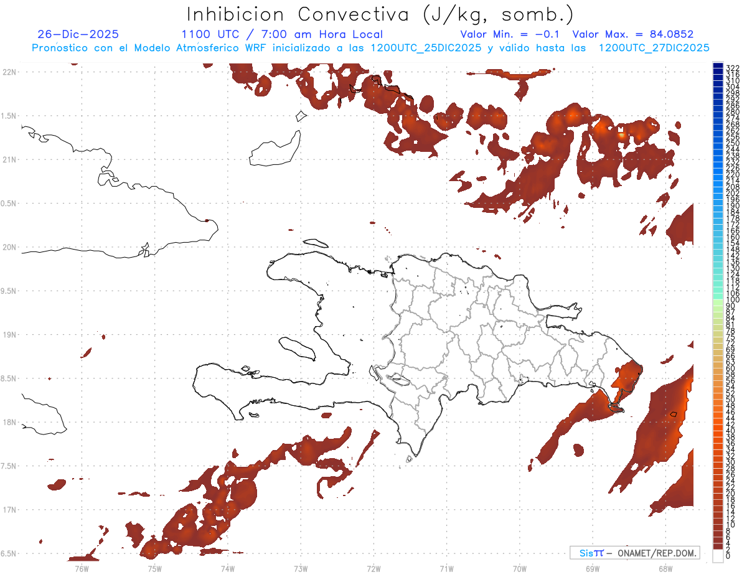The height and width of the screenshot is (577, 747).
Task: Click the '21N' latitude label
Action: coord(9,159)
